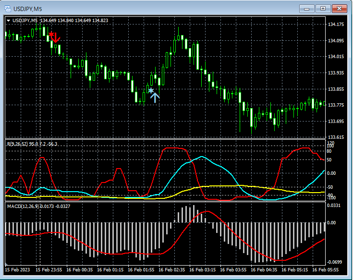This screenshot has height=280, width=353.
Task: Click the 134.175 price scale label
Action: pyautogui.click(x=335, y=24)
